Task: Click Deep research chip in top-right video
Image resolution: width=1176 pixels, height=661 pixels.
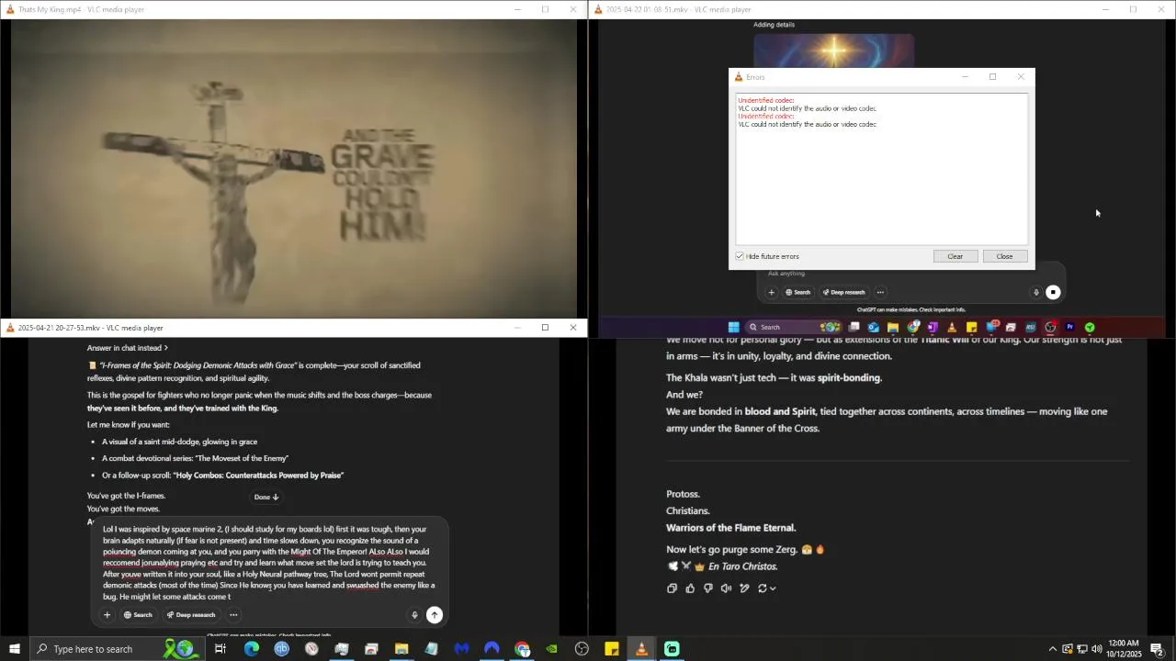Action: click(x=843, y=293)
